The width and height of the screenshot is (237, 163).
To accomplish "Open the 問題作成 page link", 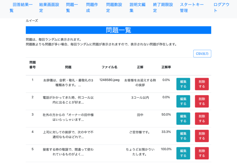I will tap(92, 7).
